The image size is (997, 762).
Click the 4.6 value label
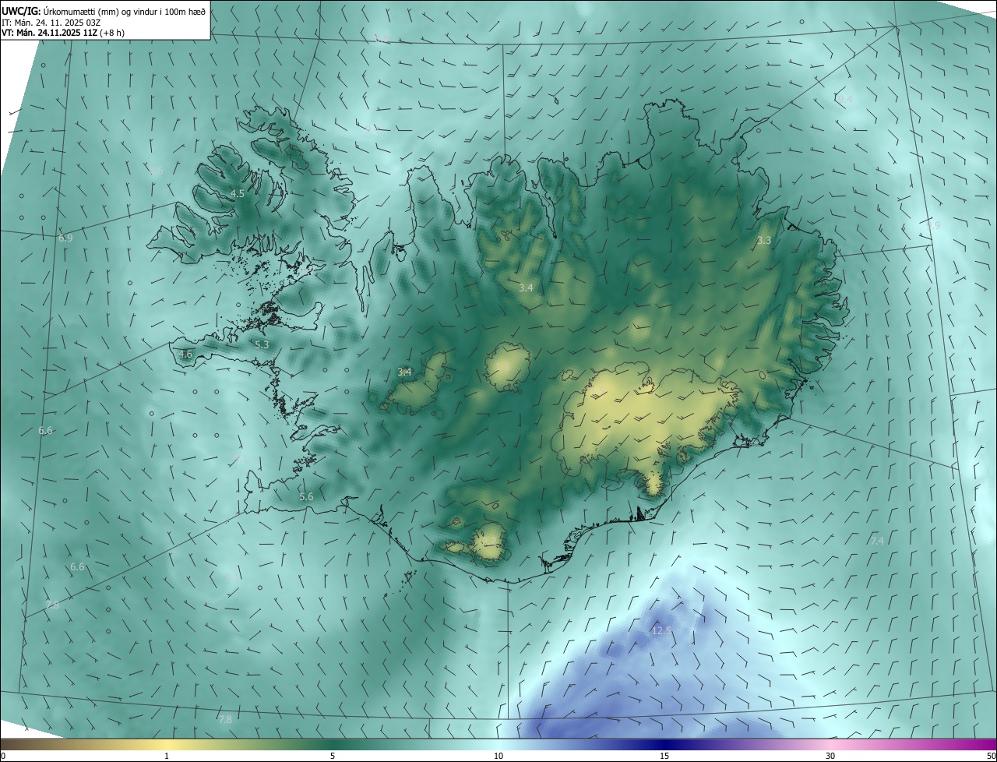coord(185,354)
